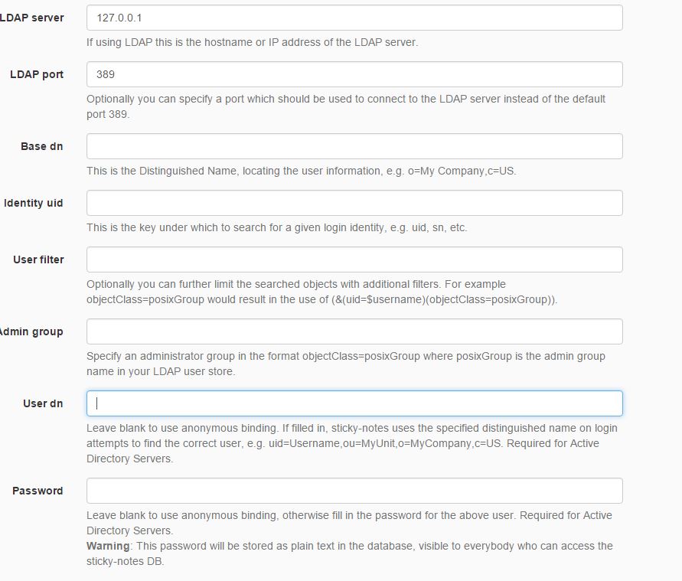
Task: Click the "User dn" field label
Action: pos(43,403)
